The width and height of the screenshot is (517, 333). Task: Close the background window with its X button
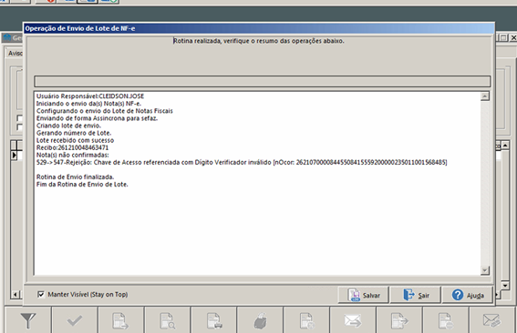(513, 38)
